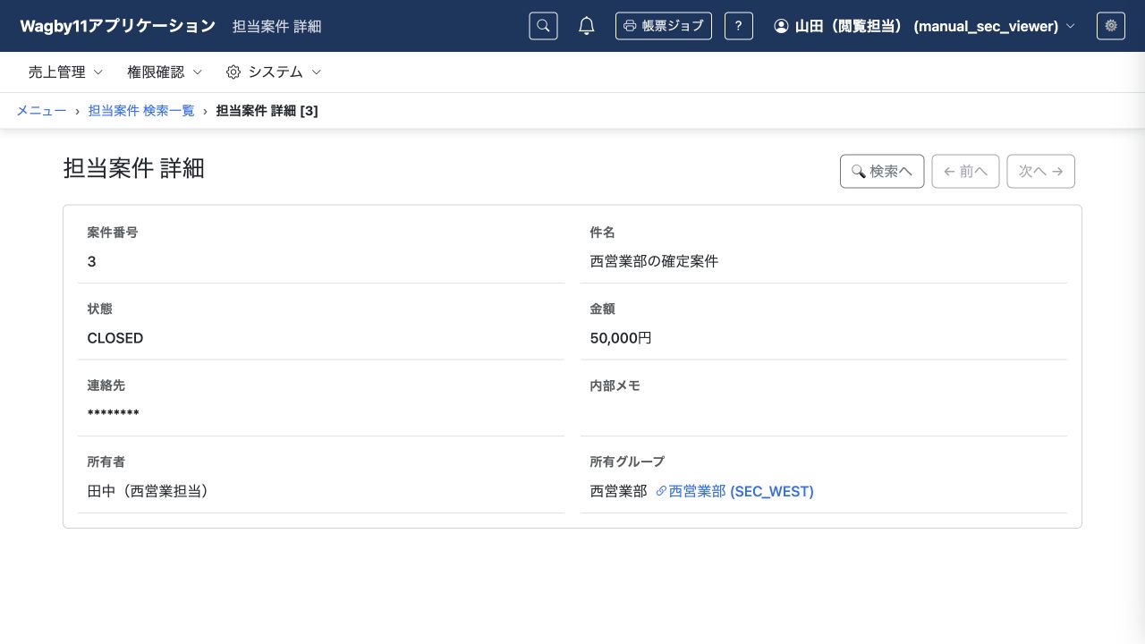This screenshot has height=644, width=1145.
Task: Click the 検索へ button
Action: tap(882, 171)
